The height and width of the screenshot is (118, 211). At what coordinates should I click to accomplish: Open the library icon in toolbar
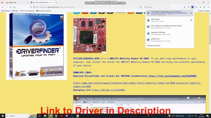pyautogui.click(x=196, y=7)
